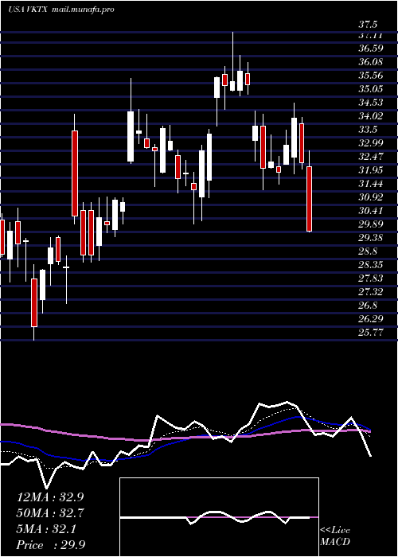The height and width of the screenshot is (557, 398).
Task: Click the 31.95 price axis label
Action: click(371, 169)
